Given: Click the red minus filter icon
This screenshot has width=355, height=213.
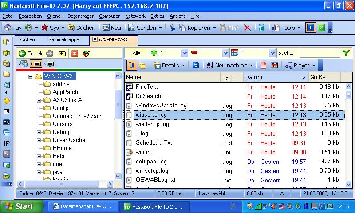Looking at the screenshot, I should [x=194, y=53].
